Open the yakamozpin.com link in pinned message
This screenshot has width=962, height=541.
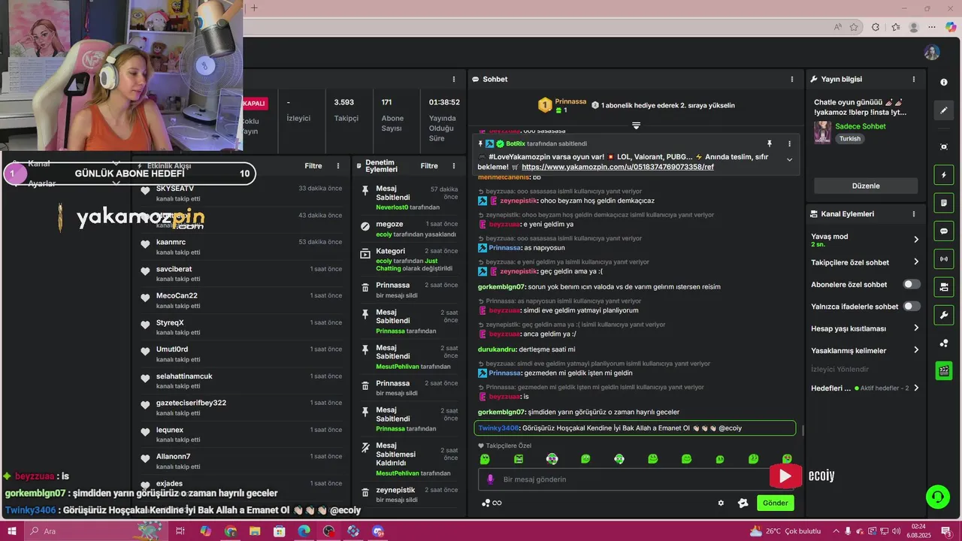pos(618,167)
